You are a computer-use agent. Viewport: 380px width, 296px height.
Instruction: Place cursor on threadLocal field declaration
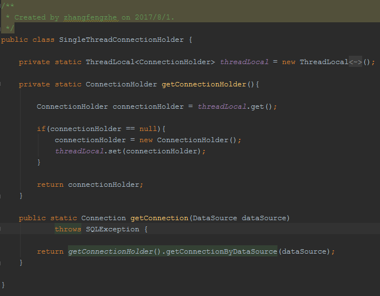pyautogui.click(x=244, y=62)
